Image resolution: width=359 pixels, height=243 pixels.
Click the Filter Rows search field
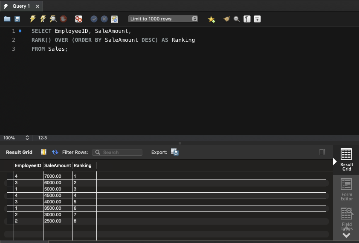117,152
